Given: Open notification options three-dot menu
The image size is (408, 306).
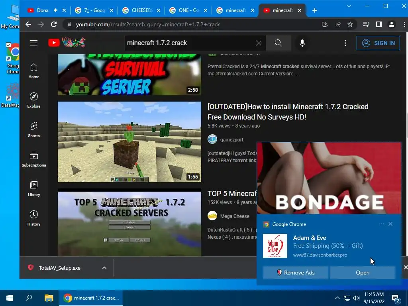Looking at the screenshot, I should (x=381, y=224).
